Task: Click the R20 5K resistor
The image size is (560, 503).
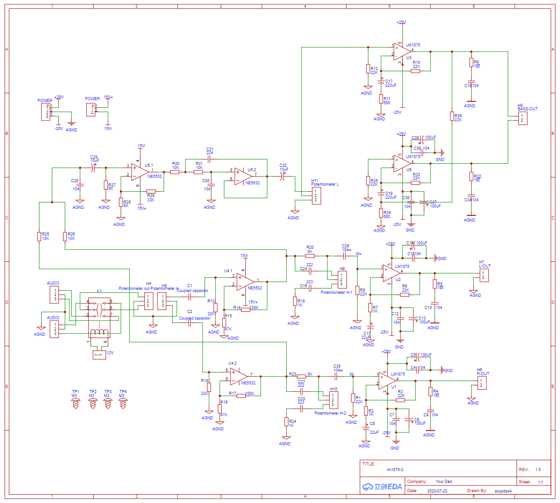Action: click(x=310, y=256)
